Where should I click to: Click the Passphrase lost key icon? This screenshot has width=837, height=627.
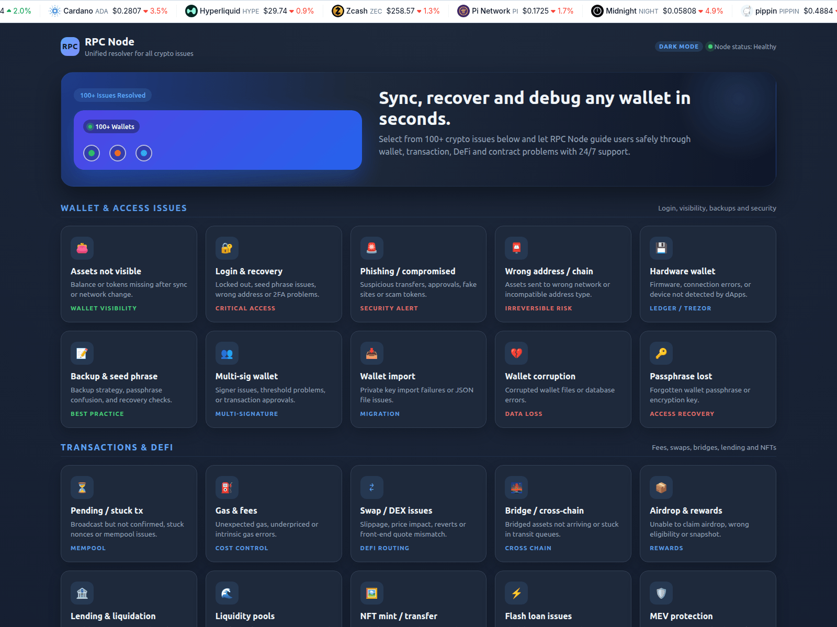click(x=661, y=353)
